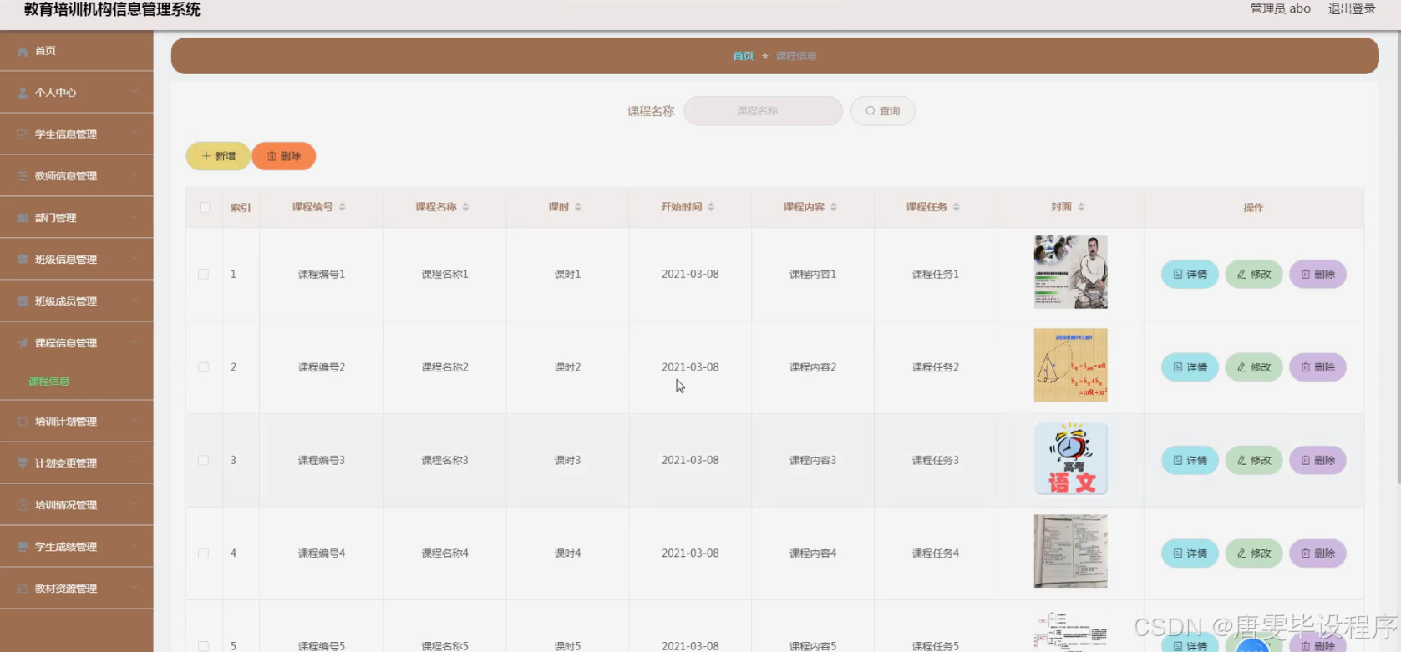Viewport: 1401px width, 652px height.
Task: Expand the 部门管理 menu chevron
Action: pos(135,217)
